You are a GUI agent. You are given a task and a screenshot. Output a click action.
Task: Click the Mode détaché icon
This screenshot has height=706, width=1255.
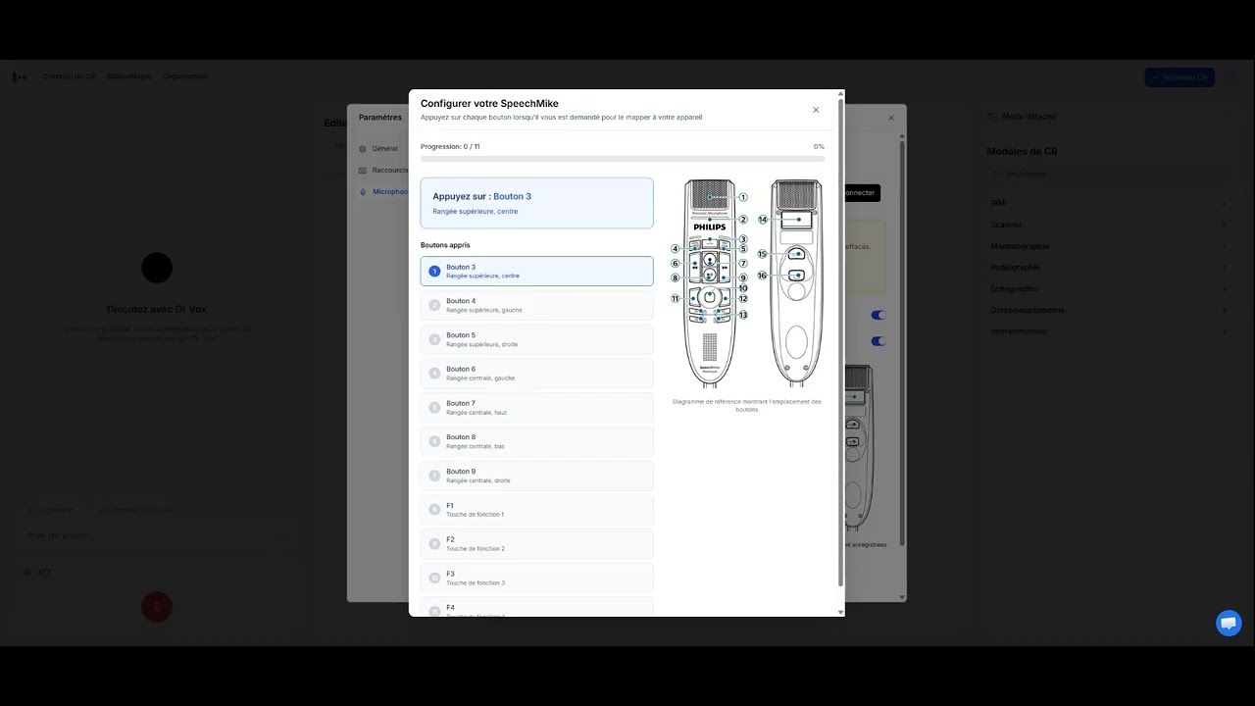pyautogui.click(x=994, y=116)
